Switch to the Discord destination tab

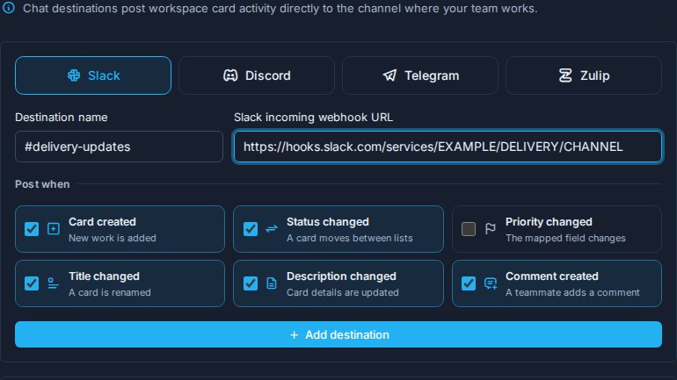(257, 75)
